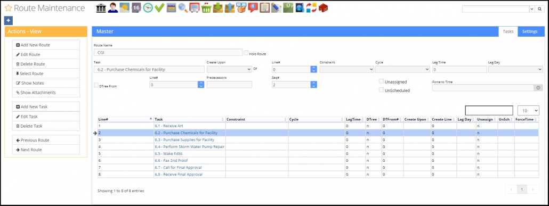Check the Unassigned checkbox
Viewport: 549px width, 206px height.
[x=381, y=81]
